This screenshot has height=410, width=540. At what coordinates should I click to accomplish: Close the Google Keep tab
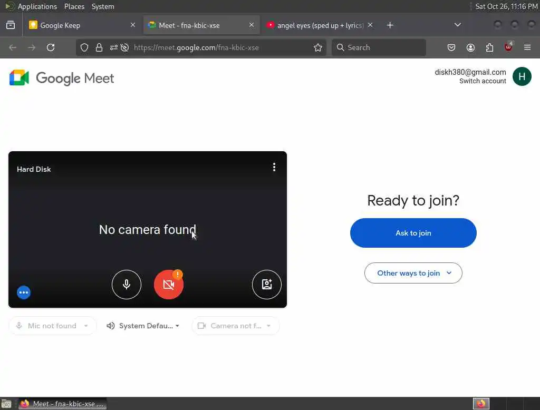pyautogui.click(x=132, y=25)
